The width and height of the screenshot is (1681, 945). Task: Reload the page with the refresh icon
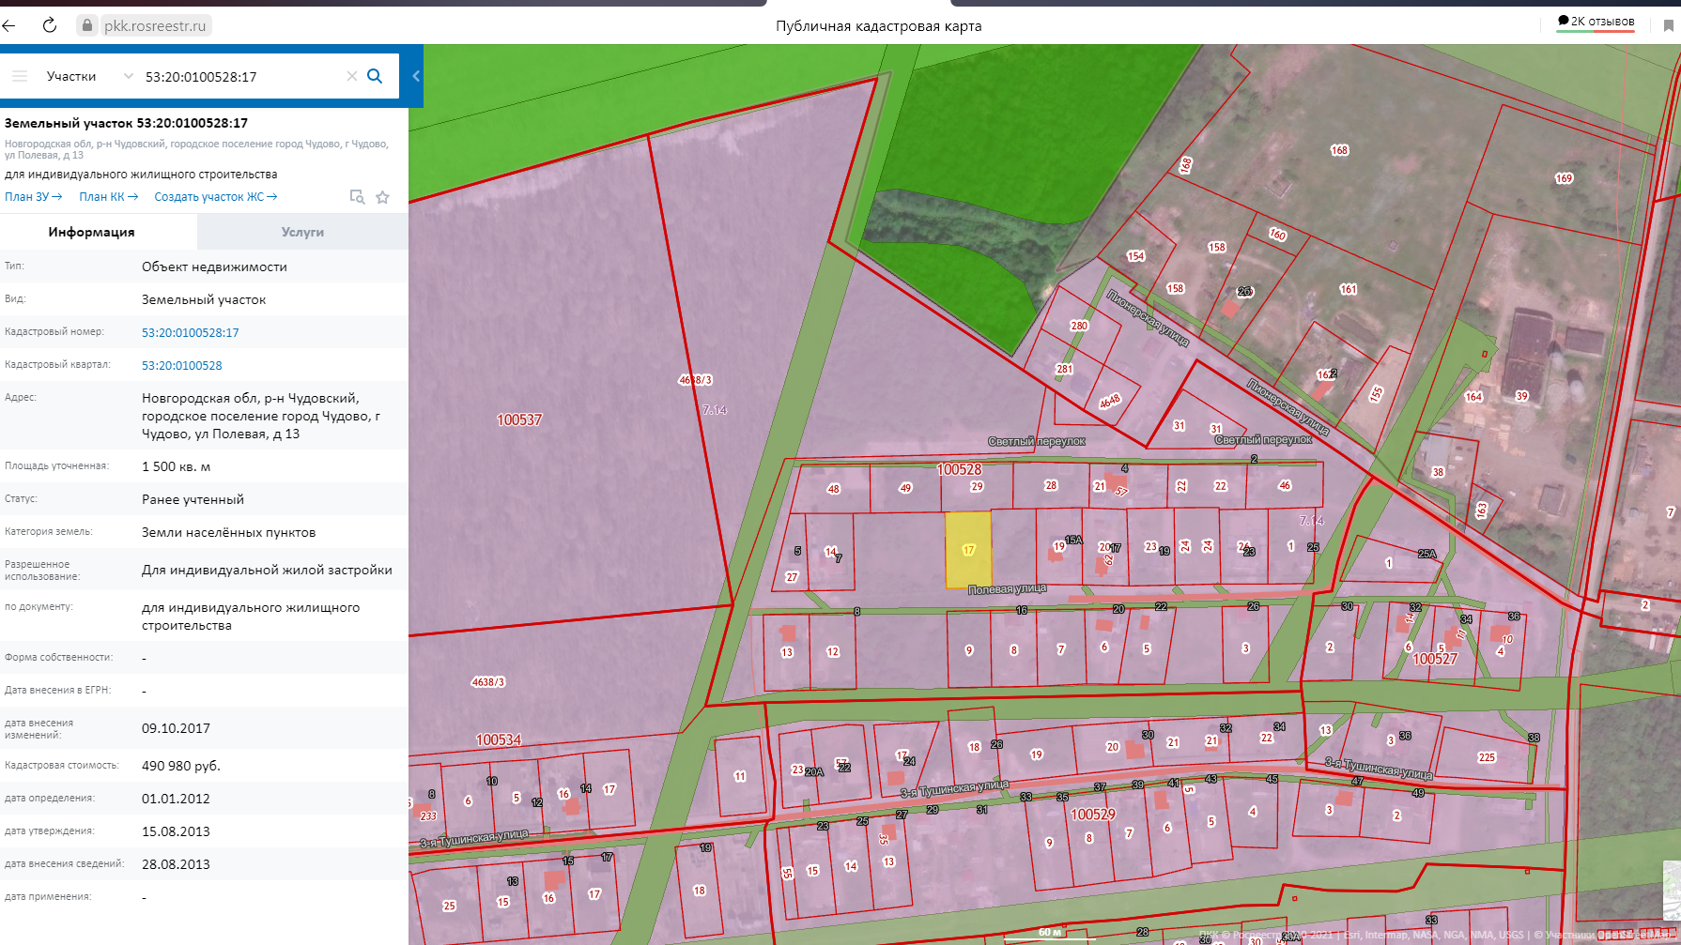click(x=50, y=25)
